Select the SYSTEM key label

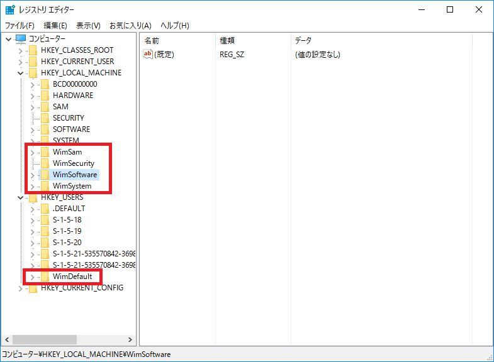66,140
